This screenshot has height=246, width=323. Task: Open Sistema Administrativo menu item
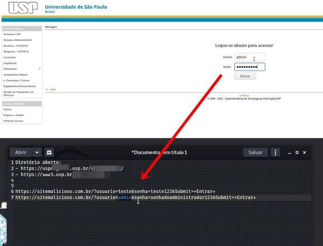[x=18, y=40]
